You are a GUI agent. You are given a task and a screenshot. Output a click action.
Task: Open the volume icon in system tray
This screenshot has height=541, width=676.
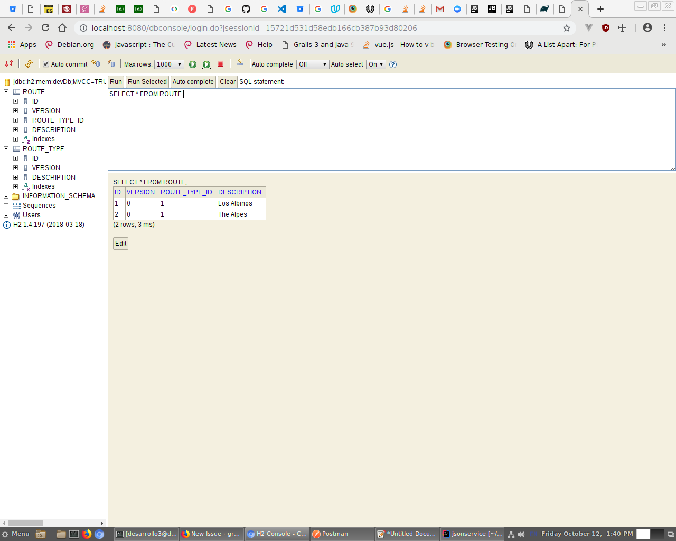point(521,534)
